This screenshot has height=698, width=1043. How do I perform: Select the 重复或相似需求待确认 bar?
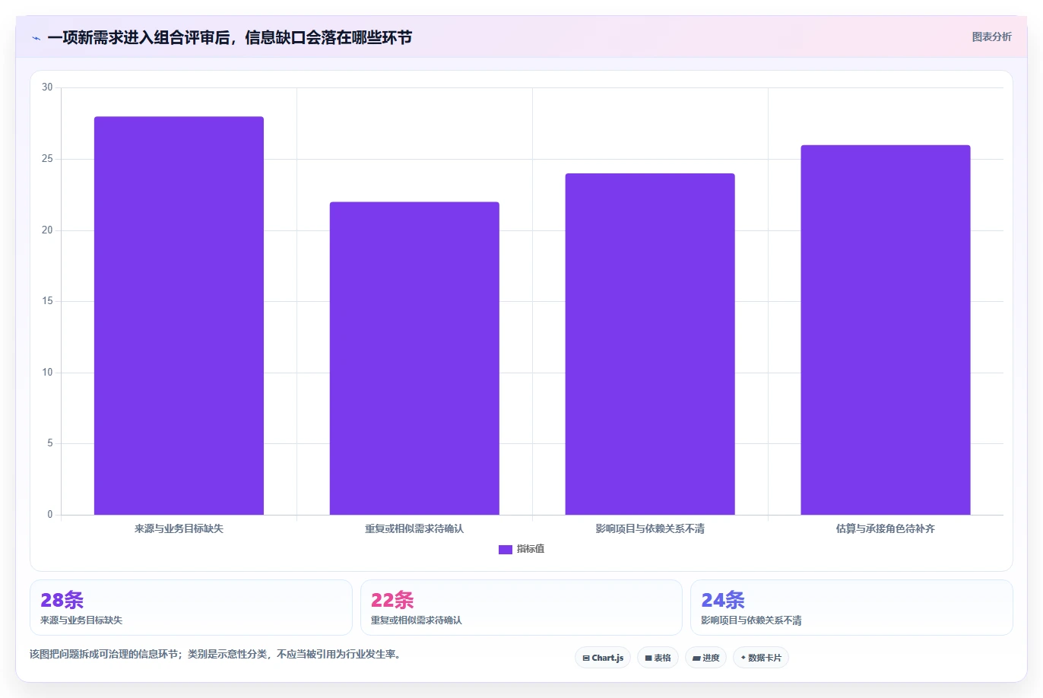click(x=414, y=358)
